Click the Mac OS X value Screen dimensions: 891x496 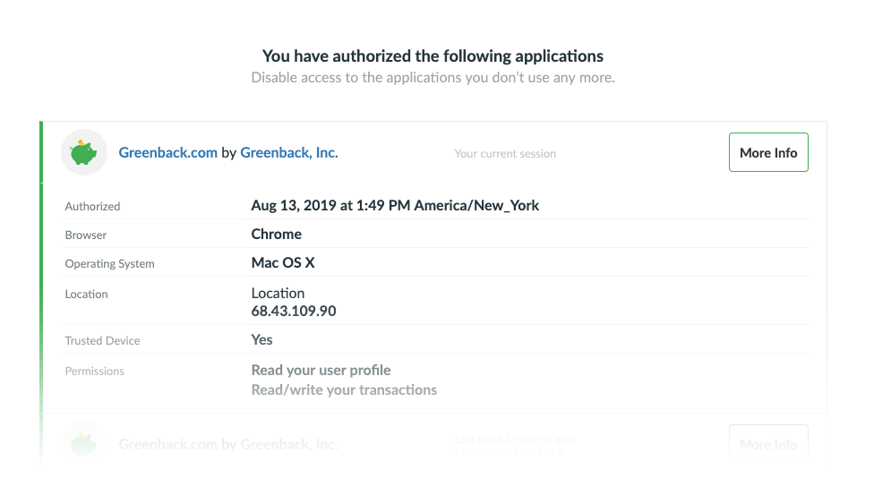coord(283,263)
